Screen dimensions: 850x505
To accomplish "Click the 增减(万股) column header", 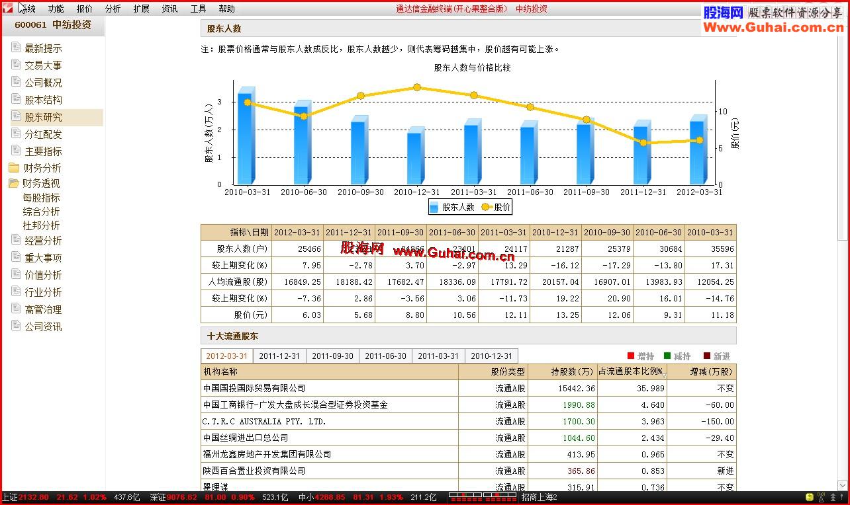I will point(702,371).
